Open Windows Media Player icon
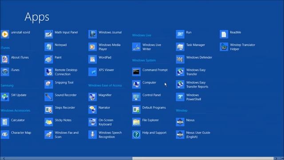Viewport: 284px width, 160px height. [x=93, y=47]
